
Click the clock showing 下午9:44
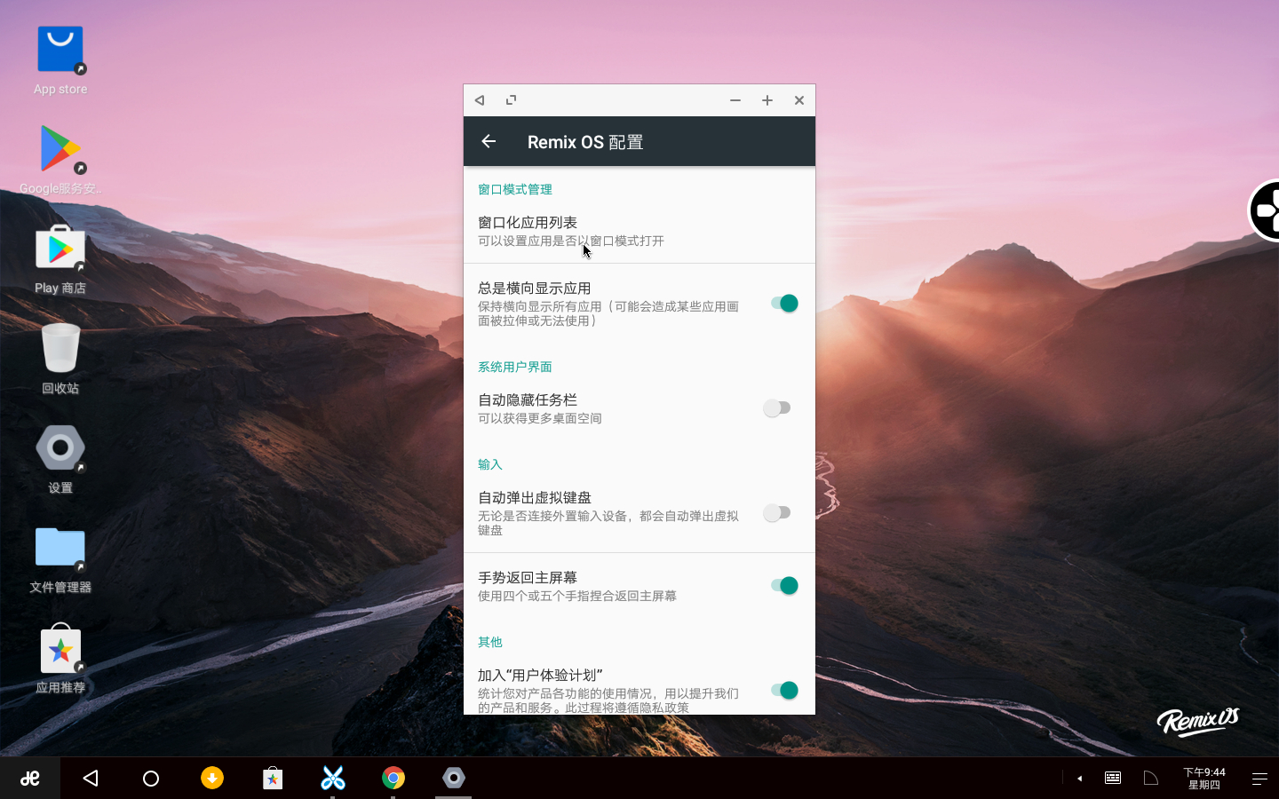coord(1204,779)
